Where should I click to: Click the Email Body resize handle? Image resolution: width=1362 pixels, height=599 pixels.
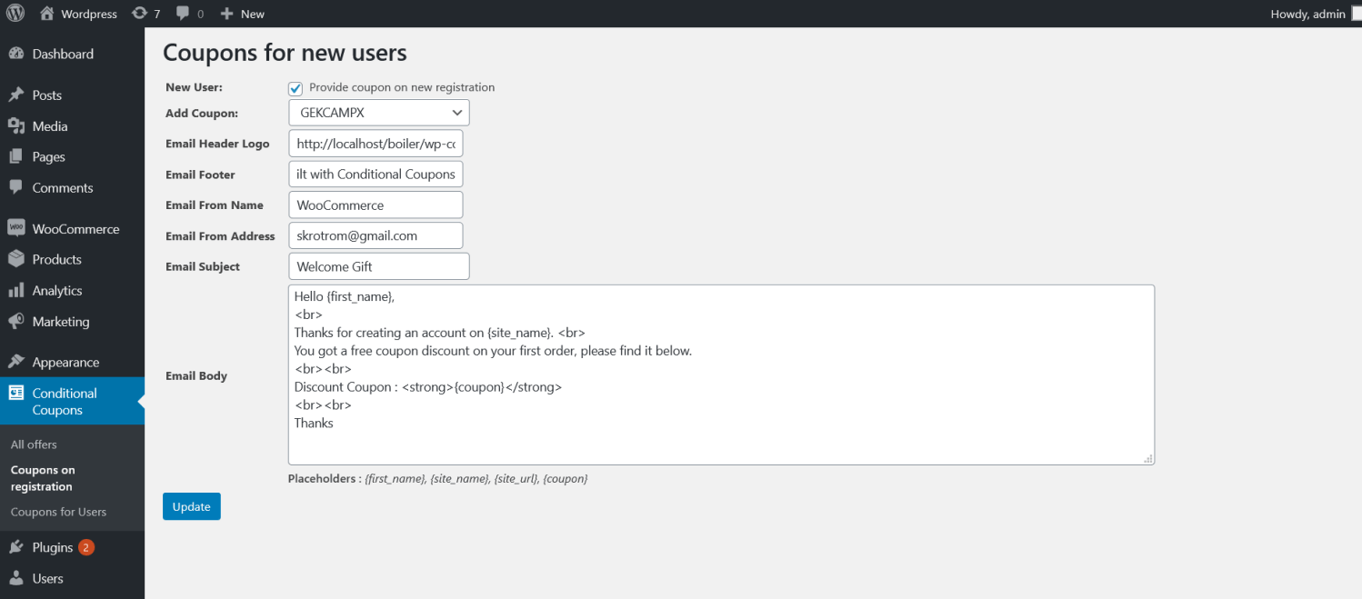pyautogui.click(x=1148, y=459)
